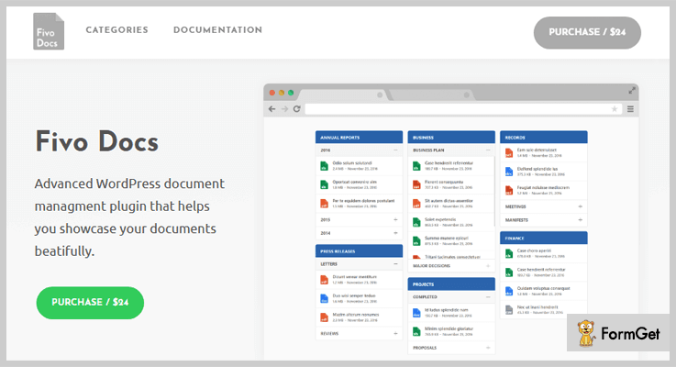Click the browser mockup forward arrow

284,109
